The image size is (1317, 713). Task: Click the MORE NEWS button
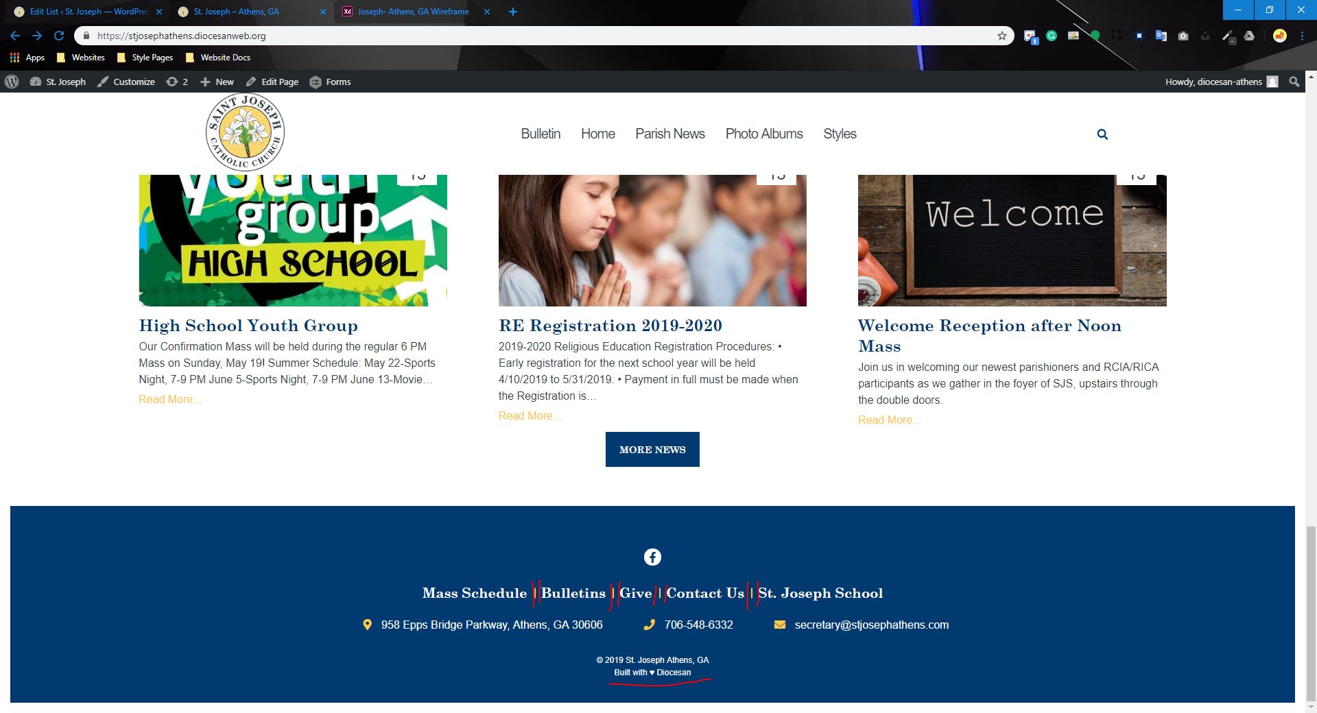652,450
